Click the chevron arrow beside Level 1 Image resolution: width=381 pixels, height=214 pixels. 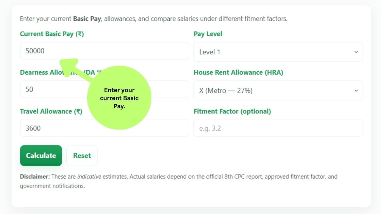click(x=356, y=52)
